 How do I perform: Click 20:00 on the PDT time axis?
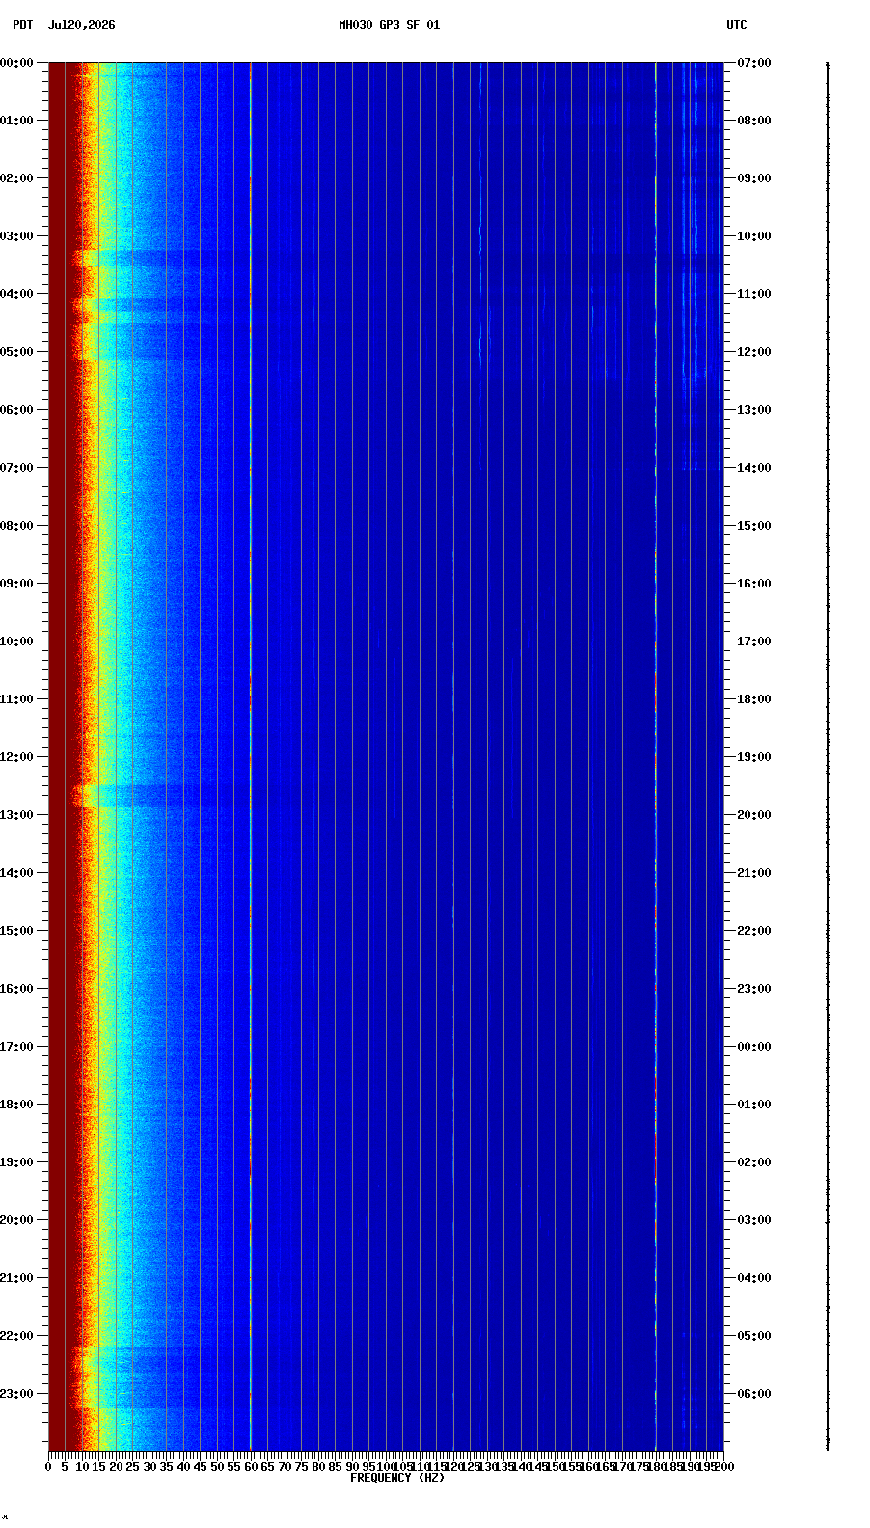[16, 1220]
